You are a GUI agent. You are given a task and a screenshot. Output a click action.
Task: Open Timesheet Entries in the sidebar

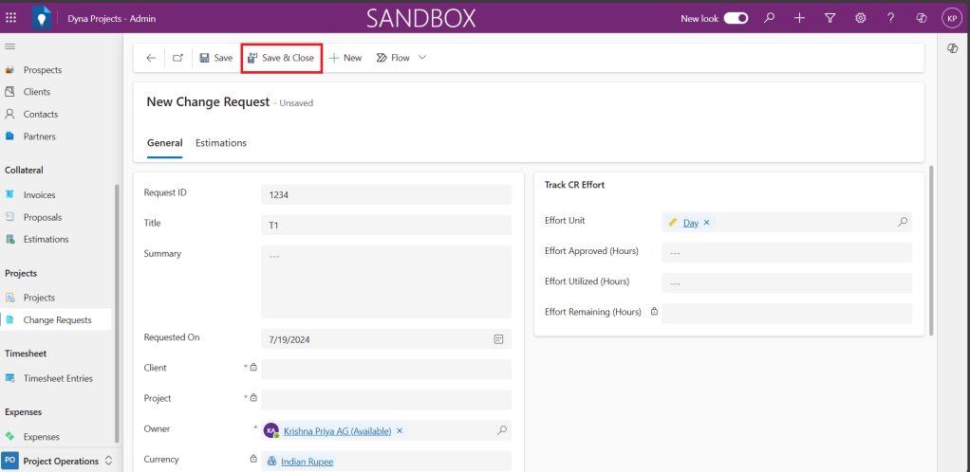pyautogui.click(x=58, y=378)
